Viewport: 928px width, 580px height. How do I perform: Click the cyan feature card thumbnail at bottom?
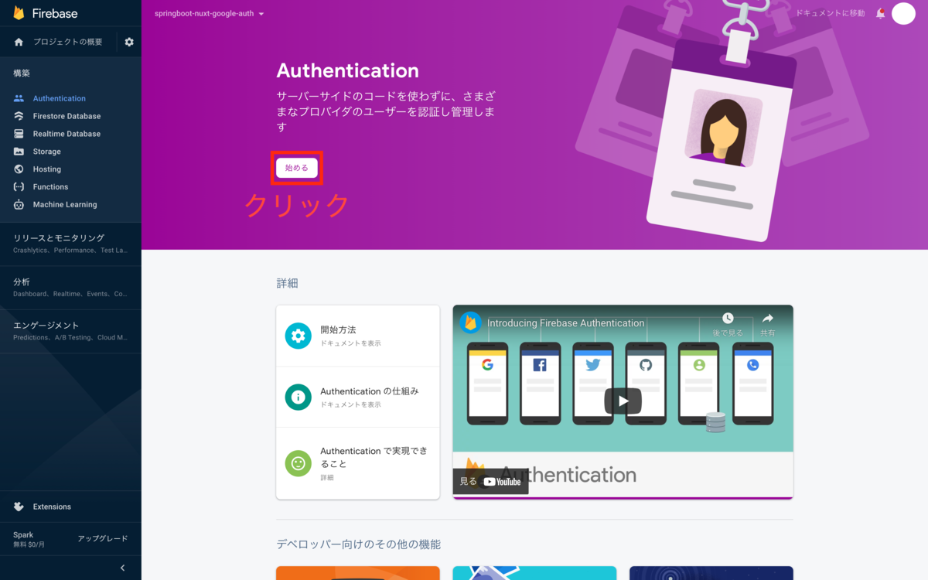coord(534,573)
